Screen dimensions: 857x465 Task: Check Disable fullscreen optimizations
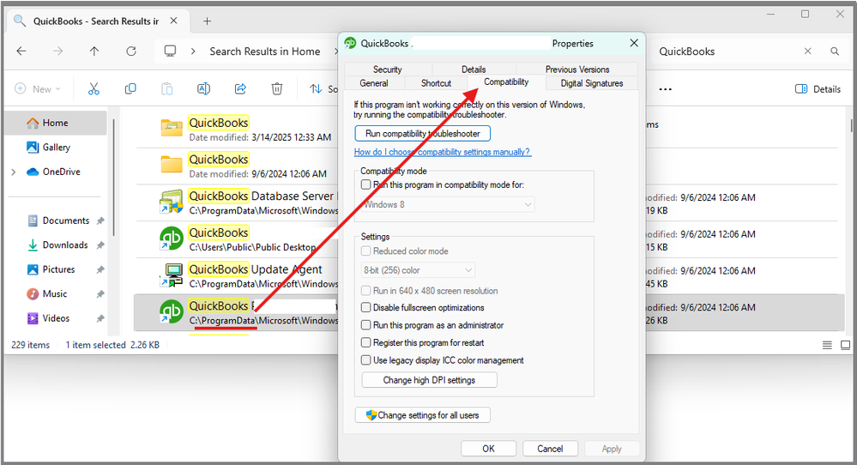tap(366, 308)
